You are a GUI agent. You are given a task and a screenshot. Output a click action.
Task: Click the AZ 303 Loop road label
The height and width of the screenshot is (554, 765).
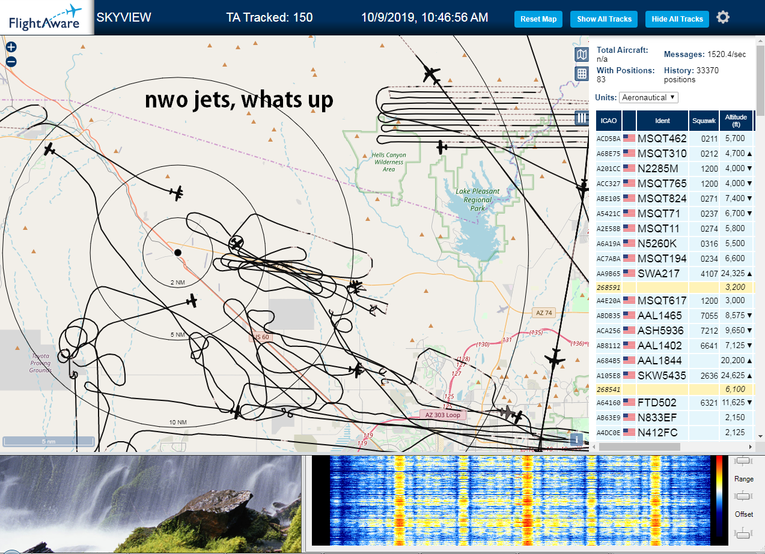coord(442,415)
